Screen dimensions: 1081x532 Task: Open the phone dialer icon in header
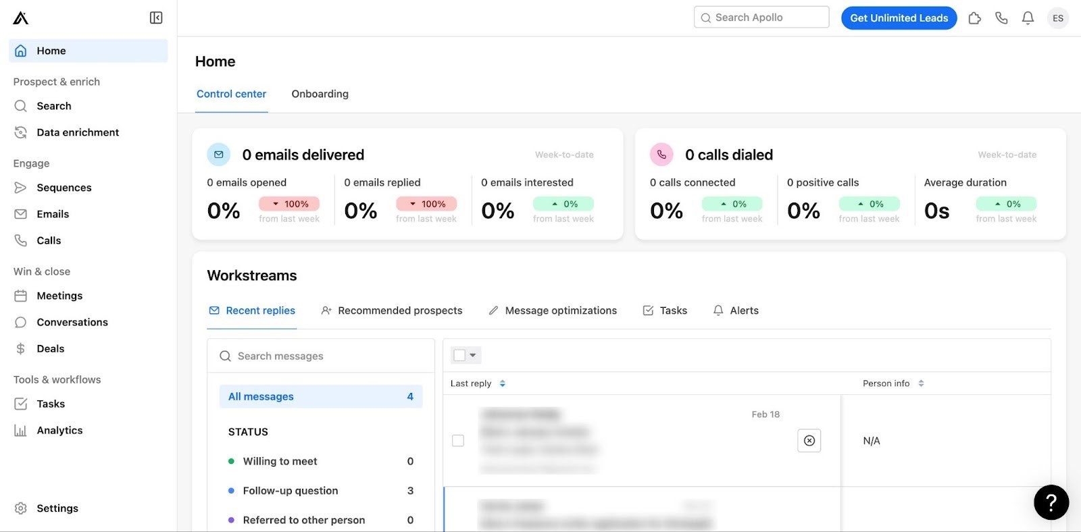click(1001, 18)
